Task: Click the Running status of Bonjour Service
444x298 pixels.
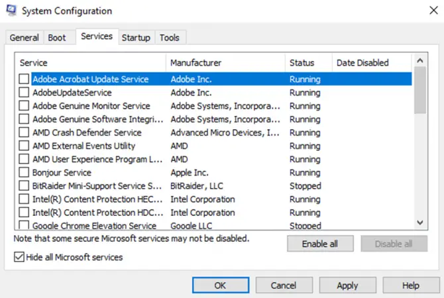Action: pos(305,173)
